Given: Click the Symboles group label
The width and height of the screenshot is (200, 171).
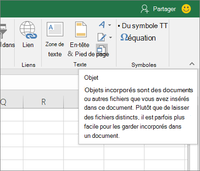Looking at the screenshot, I should (144, 65).
